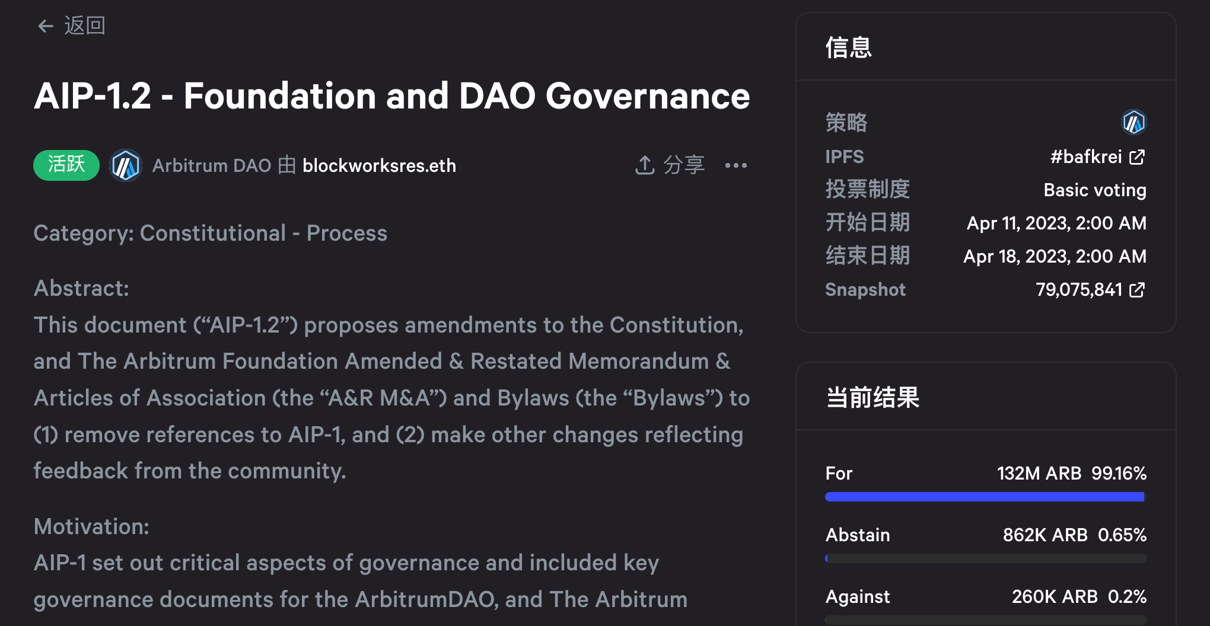The height and width of the screenshot is (626, 1210).
Task: Click the Abstain results row
Action: click(985, 535)
